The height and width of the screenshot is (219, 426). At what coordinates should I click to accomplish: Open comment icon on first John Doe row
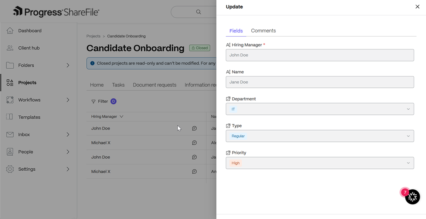194,128
